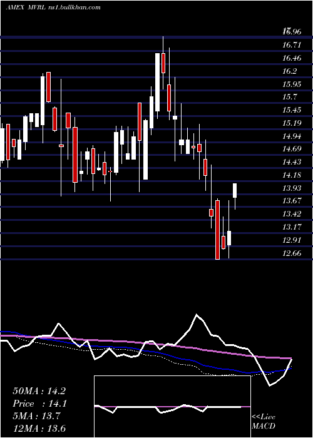Click the 15.45 price axis label
Screen dimensions: 313x438
pyautogui.click(x=292, y=109)
